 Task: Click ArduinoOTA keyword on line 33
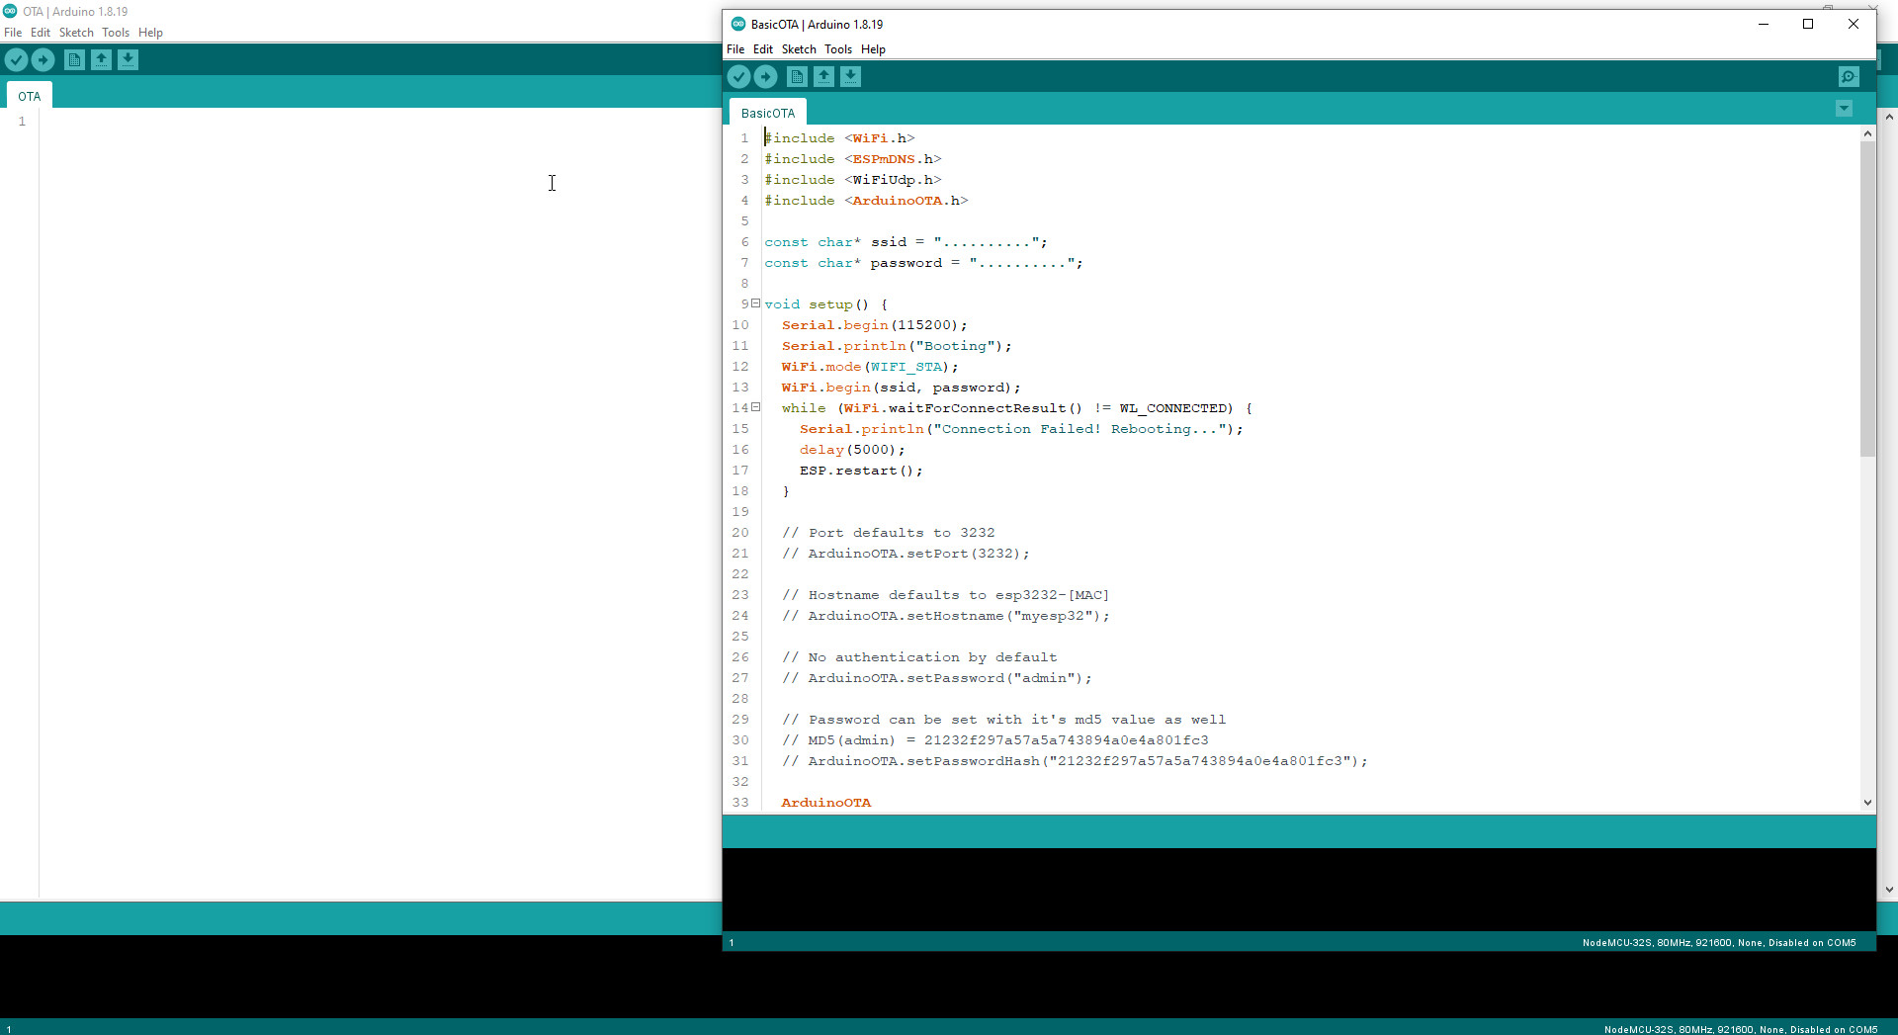tap(826, 803)
